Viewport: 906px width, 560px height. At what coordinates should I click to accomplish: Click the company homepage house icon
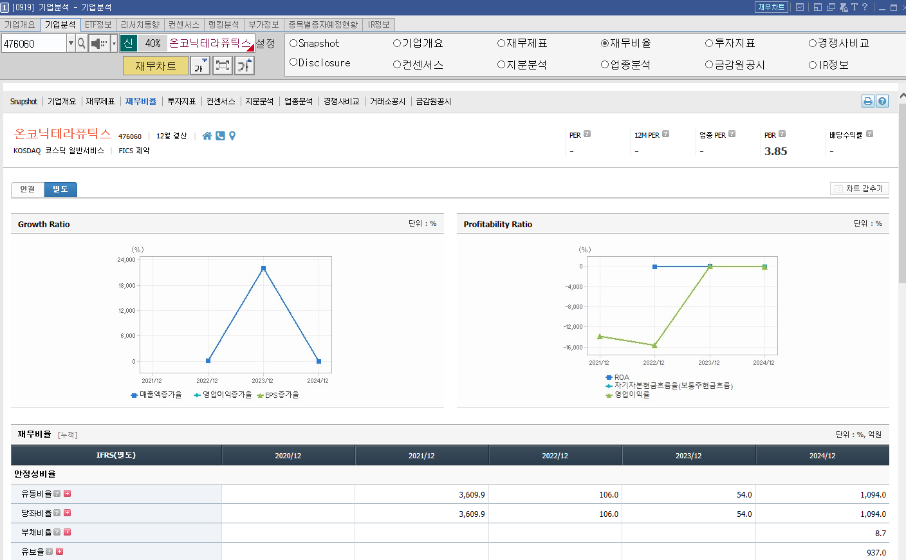pyautogui.click(x=207, y=136)
